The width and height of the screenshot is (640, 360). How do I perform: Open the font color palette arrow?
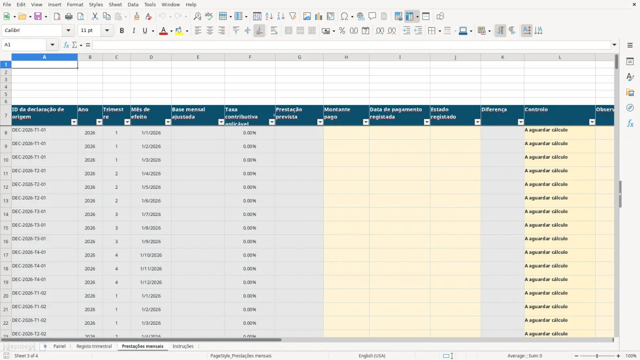click(x=171, y=31)
